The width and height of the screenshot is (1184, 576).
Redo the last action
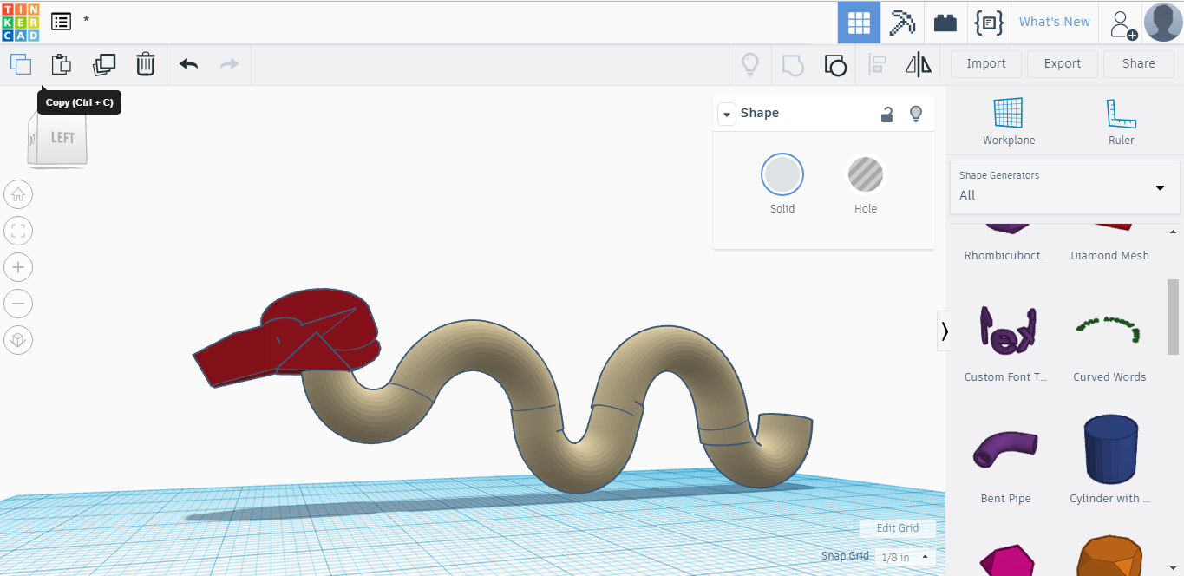[x=229, y=64]
